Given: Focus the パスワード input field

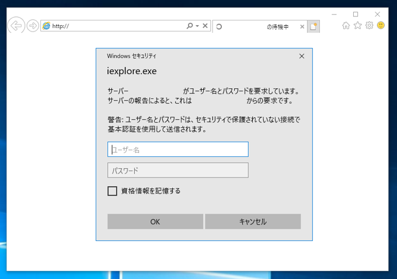Looking at the screenshot, I should 178,170.
